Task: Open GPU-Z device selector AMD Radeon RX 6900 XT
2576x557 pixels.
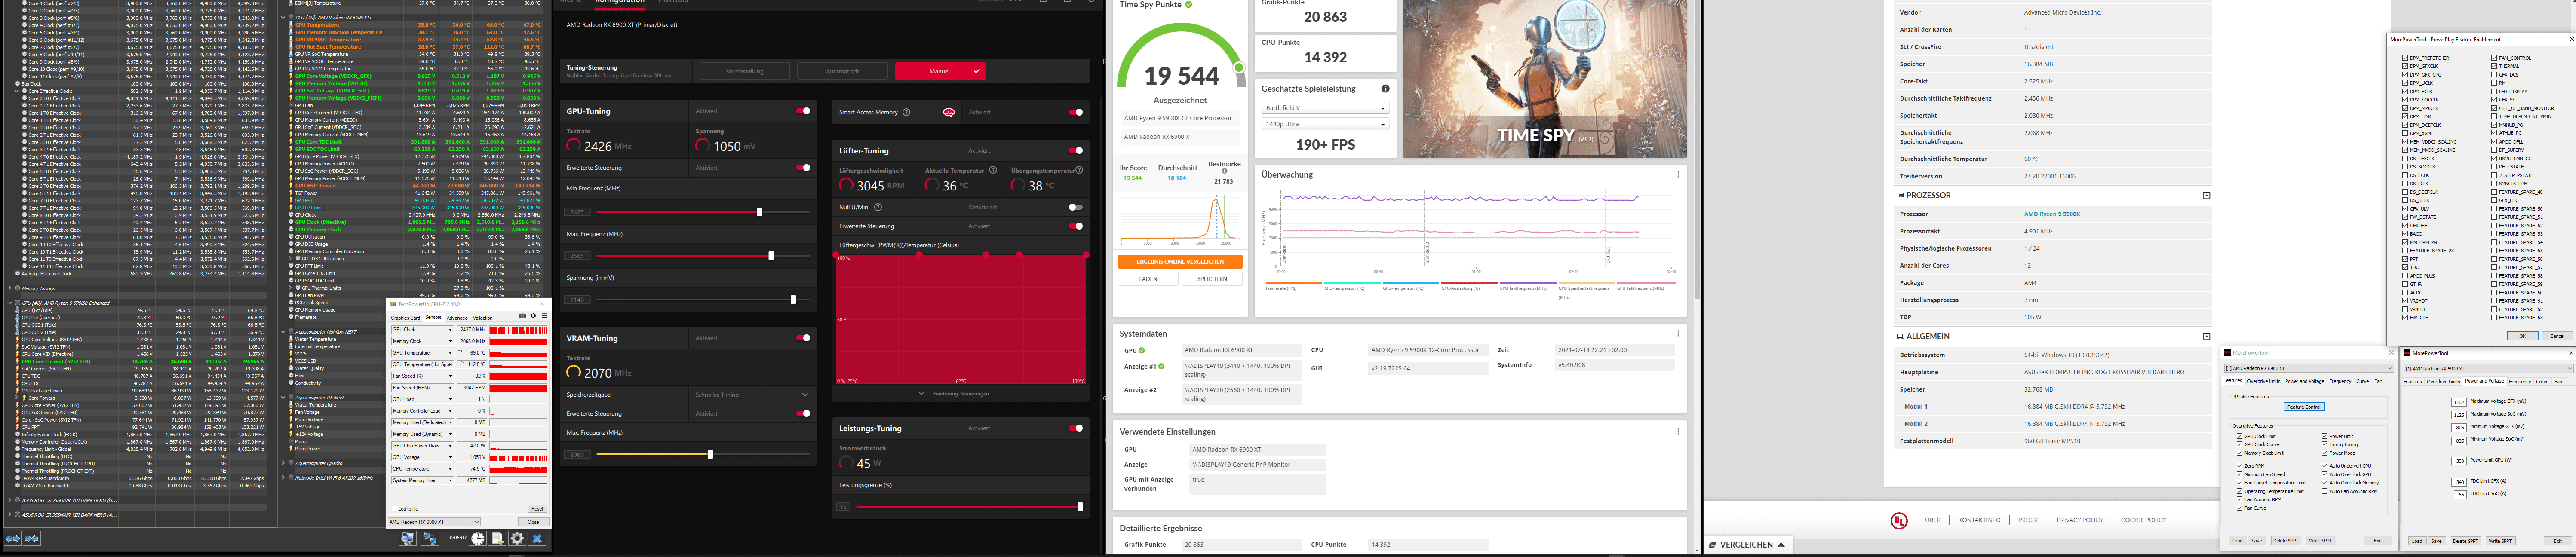Action: coord(434,522)
